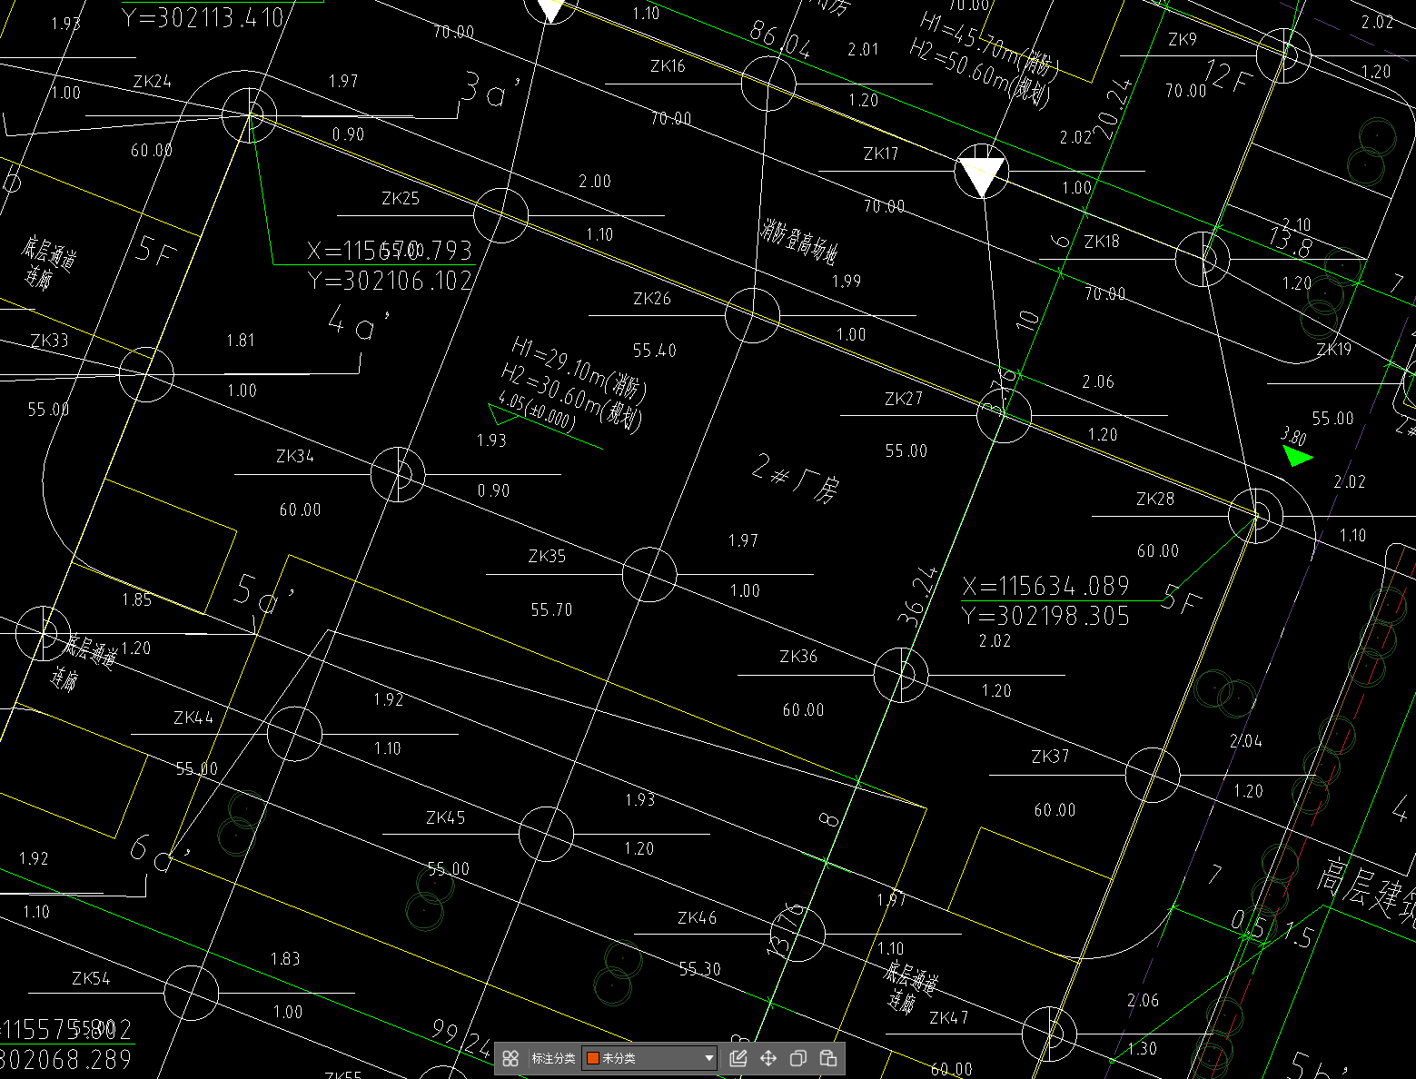Select the ZK54 borehole label
Screen dimensions: 1416x1079
91,978
